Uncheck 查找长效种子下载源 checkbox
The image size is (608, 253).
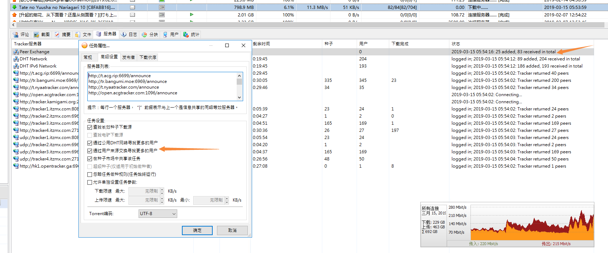click(90, 127)
